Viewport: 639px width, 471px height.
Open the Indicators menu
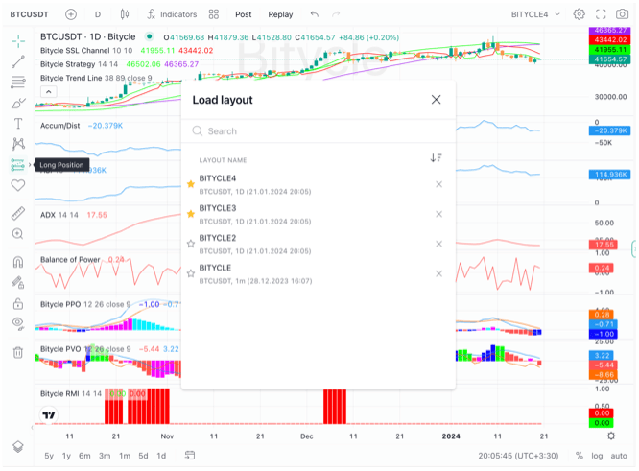(x=171, y=14)
